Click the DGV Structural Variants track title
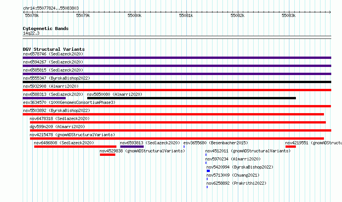The width and height of the screenshot is (342, 202). tap(54, 49)
